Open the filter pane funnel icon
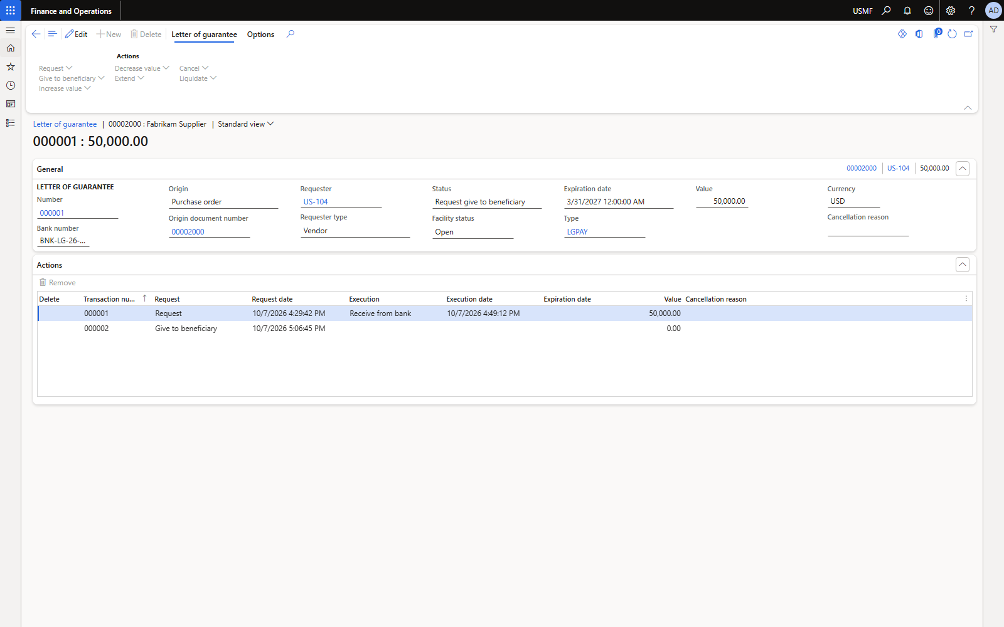Screen dimensions: 1004x627 tap(994, 29)
